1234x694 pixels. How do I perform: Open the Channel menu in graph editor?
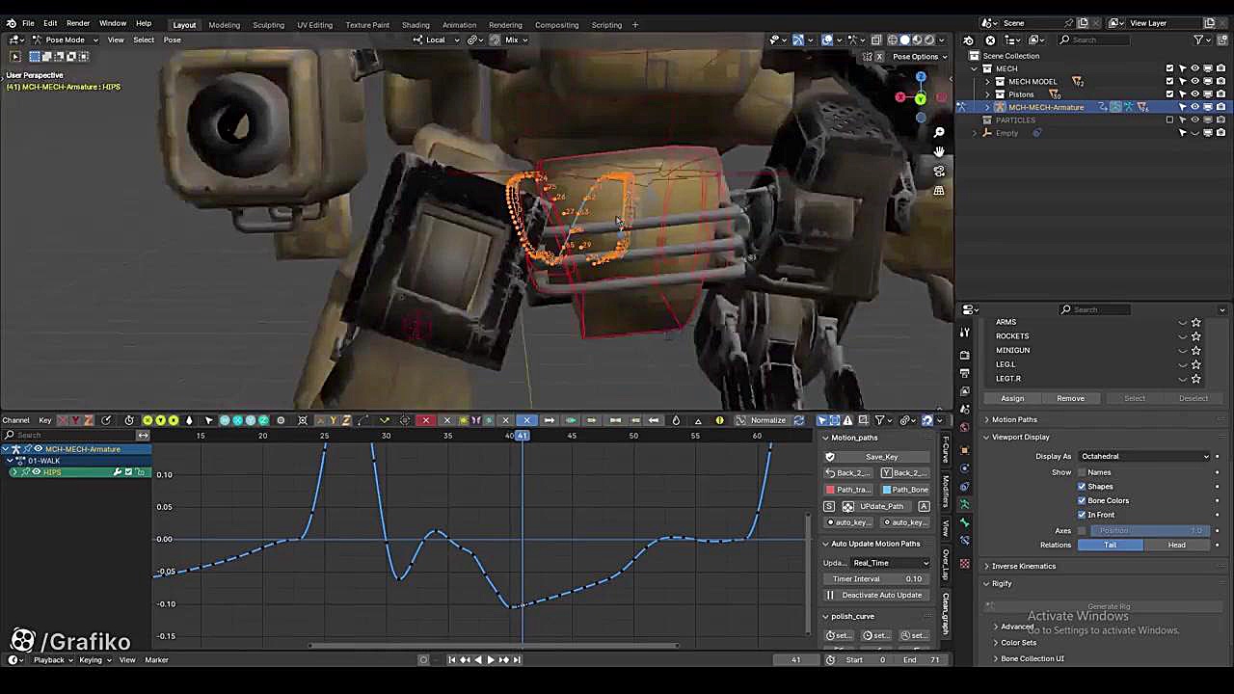coord(15,420)
